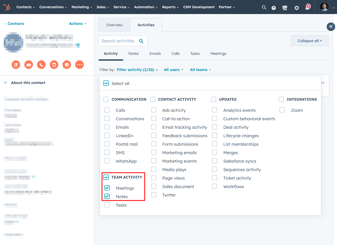Collapse the right panel with double-chevron icon
This screenshot has height=245, width=337.
(331, 26)
